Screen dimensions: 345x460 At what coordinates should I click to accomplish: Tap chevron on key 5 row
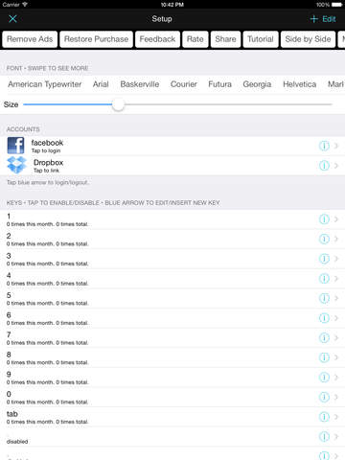coord(336,298)
